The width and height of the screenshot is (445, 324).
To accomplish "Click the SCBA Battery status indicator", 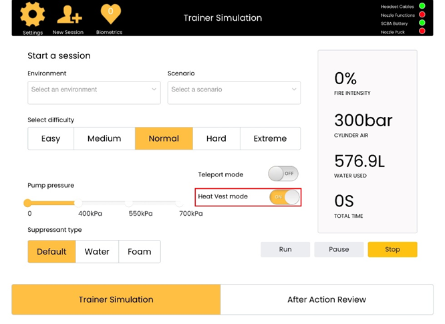I will click(x=422, y=23).
